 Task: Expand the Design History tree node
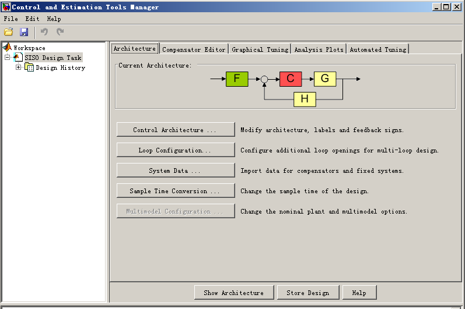pos(19,67)
